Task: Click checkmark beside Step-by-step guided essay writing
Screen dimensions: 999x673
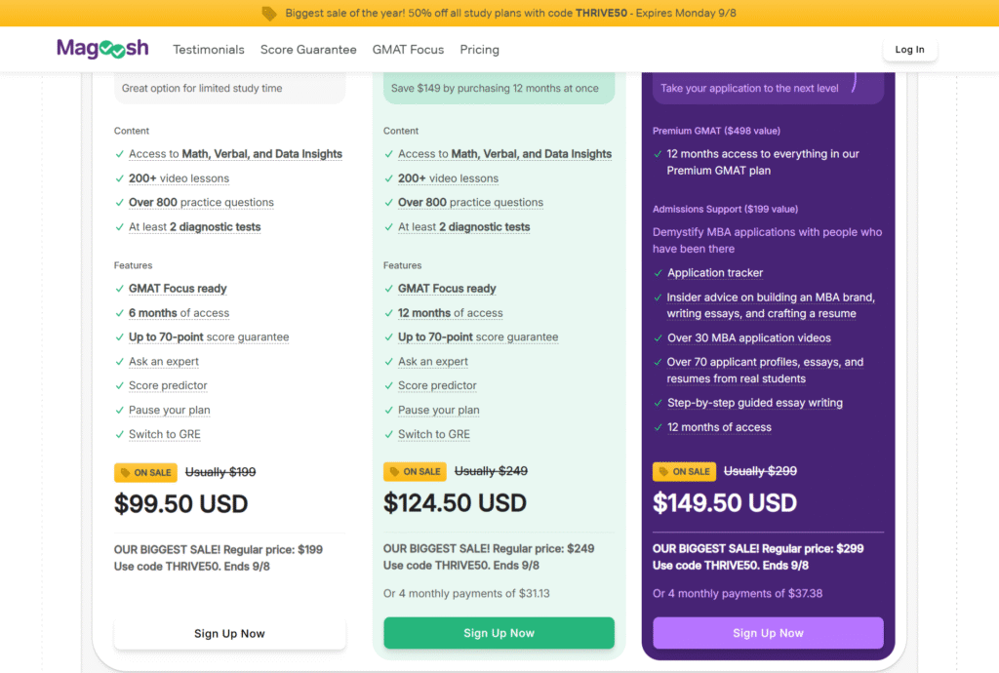Action: point(658,403)
